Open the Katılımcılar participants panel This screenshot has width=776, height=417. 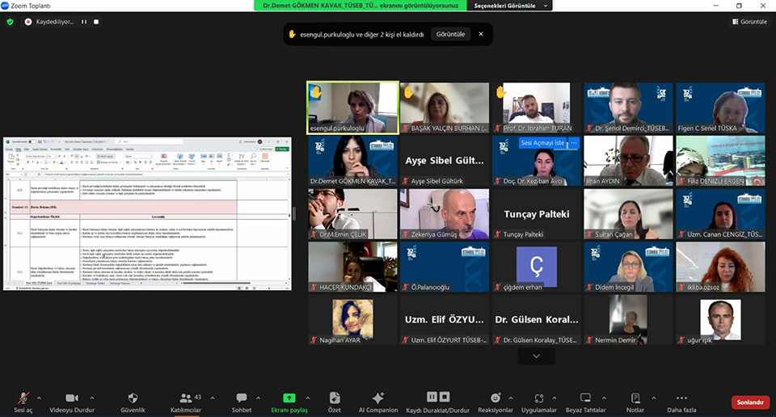click(x=185, y=400)
